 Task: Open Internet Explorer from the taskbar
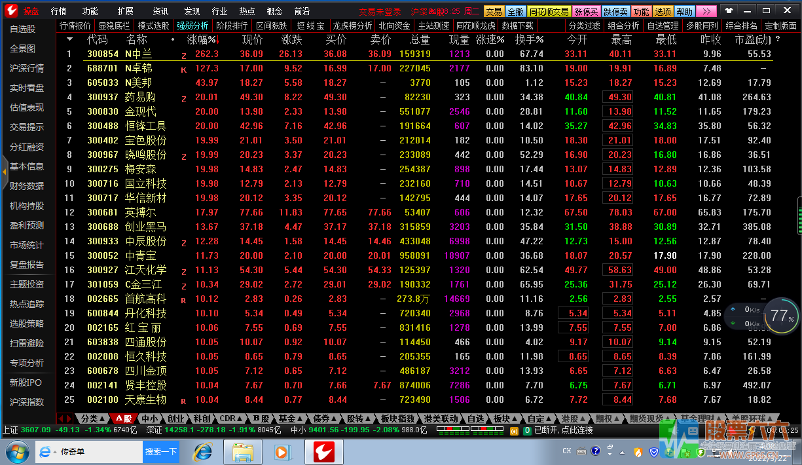(x=203, y=452)
